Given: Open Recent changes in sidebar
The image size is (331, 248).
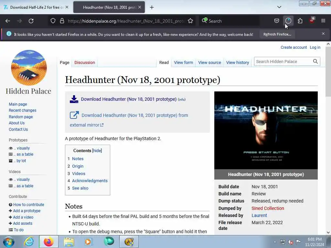Looking at the screenshot, I should tap(23, 110).
